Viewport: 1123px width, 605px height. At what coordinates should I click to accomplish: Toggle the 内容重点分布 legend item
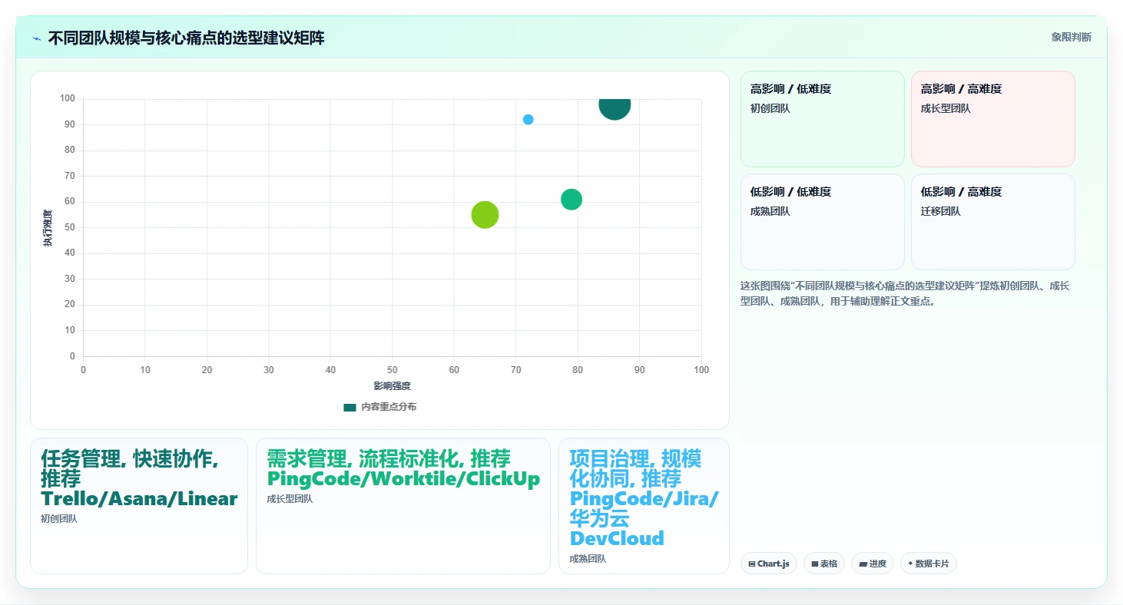pos(380,407)
